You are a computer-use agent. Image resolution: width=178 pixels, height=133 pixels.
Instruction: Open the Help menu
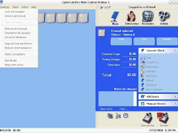pyautogui.click(x=34, y=7)
